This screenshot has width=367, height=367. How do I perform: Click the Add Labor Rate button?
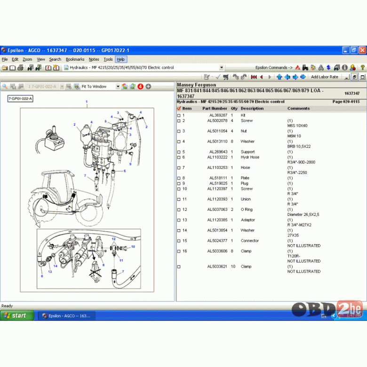click(324, 77)
